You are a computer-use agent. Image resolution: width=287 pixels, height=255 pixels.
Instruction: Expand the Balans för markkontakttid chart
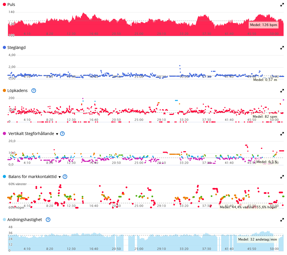coord(282,177)
